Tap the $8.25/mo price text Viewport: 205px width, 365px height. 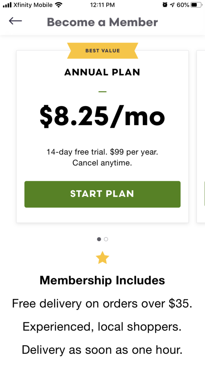click(102, 116)
